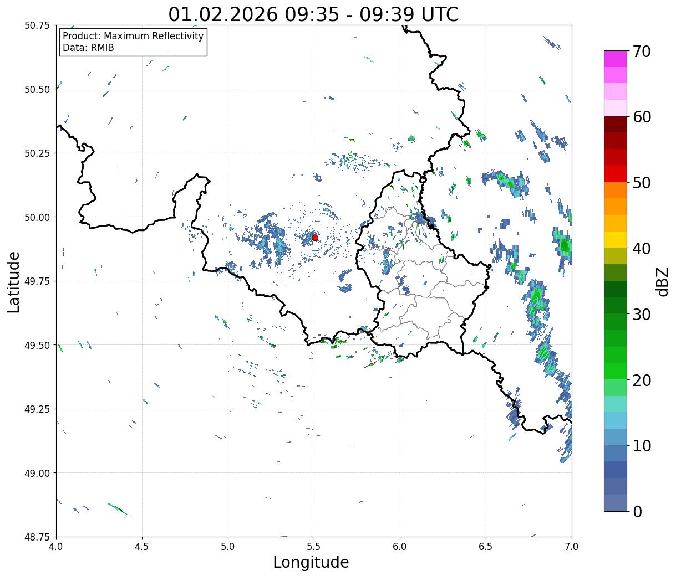Click the latitude tick label 49.00

point(37,473)
